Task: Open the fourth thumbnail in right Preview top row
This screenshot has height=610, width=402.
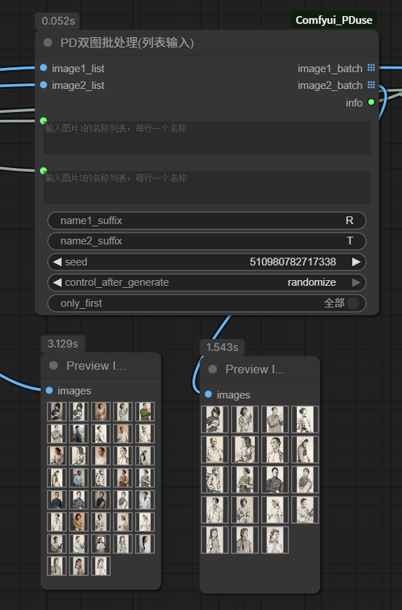Action: click(305, 420)
